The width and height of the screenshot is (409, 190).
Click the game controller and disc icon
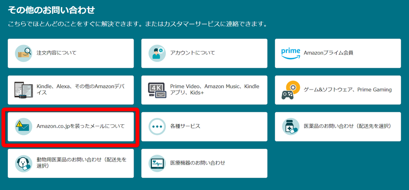click(x=290, y=90)
